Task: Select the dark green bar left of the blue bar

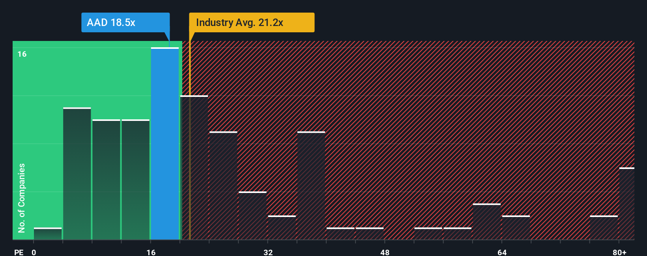Action: pos(136,180)
